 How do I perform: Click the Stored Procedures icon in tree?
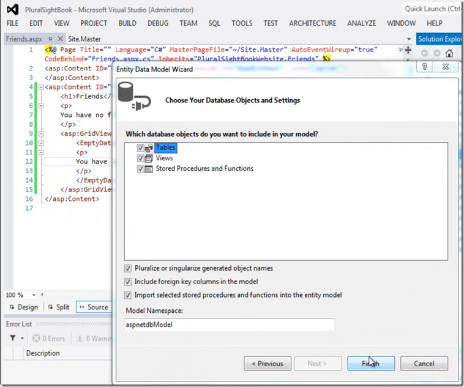pyautogui.click(x=149, y=169)
